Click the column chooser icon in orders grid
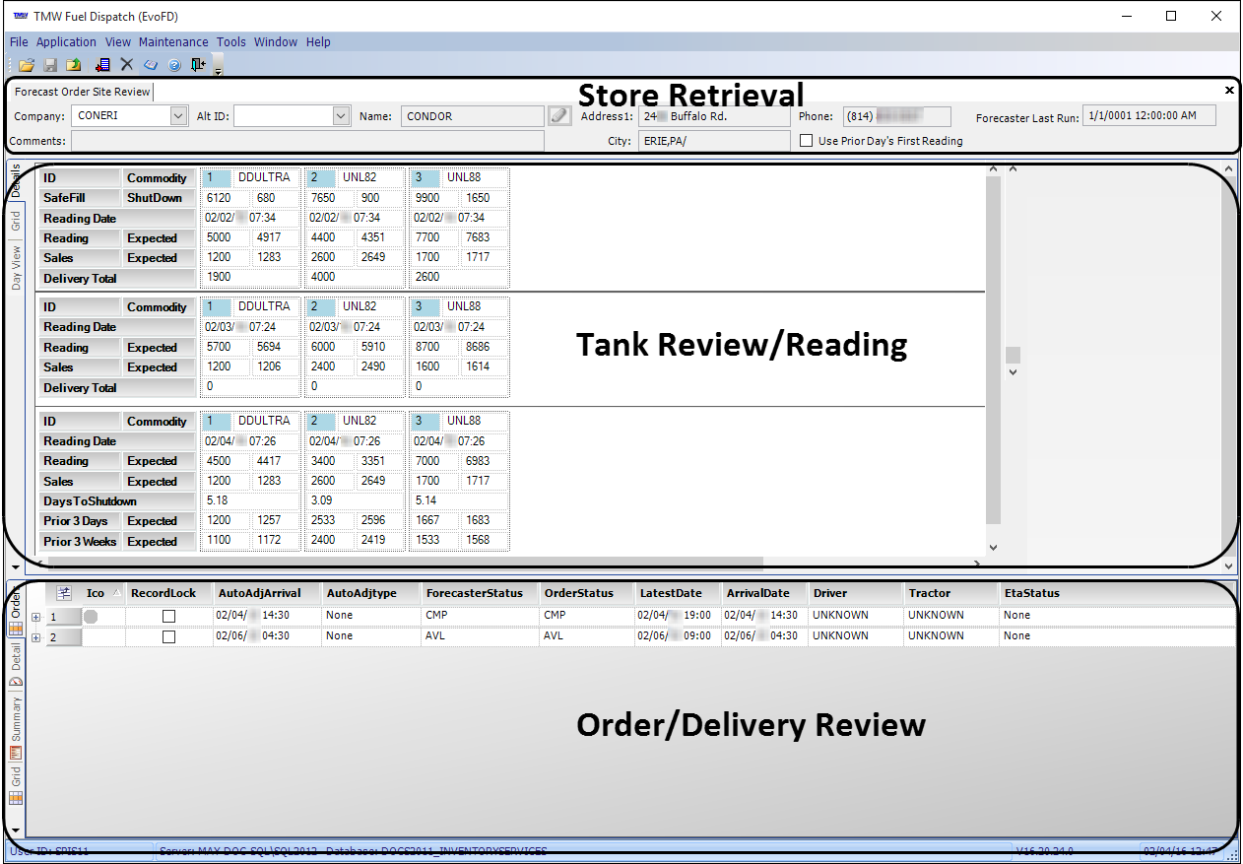The width and height of the screenshot is (1243, 864). tap(65, 593)
